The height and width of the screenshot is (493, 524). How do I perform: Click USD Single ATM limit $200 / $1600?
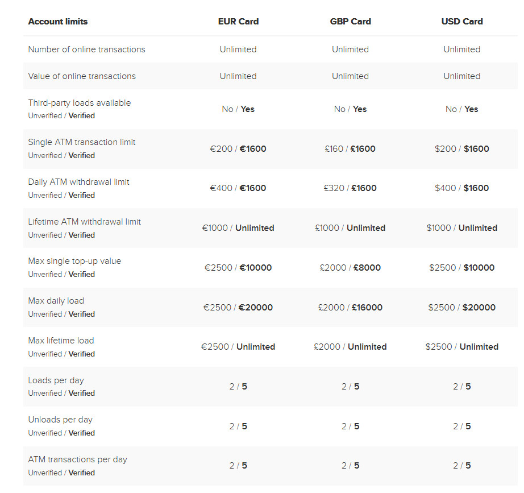click(x=462, y=149)
